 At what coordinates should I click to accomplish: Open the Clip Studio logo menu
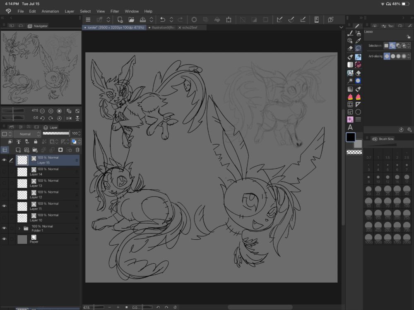[8, 11]
